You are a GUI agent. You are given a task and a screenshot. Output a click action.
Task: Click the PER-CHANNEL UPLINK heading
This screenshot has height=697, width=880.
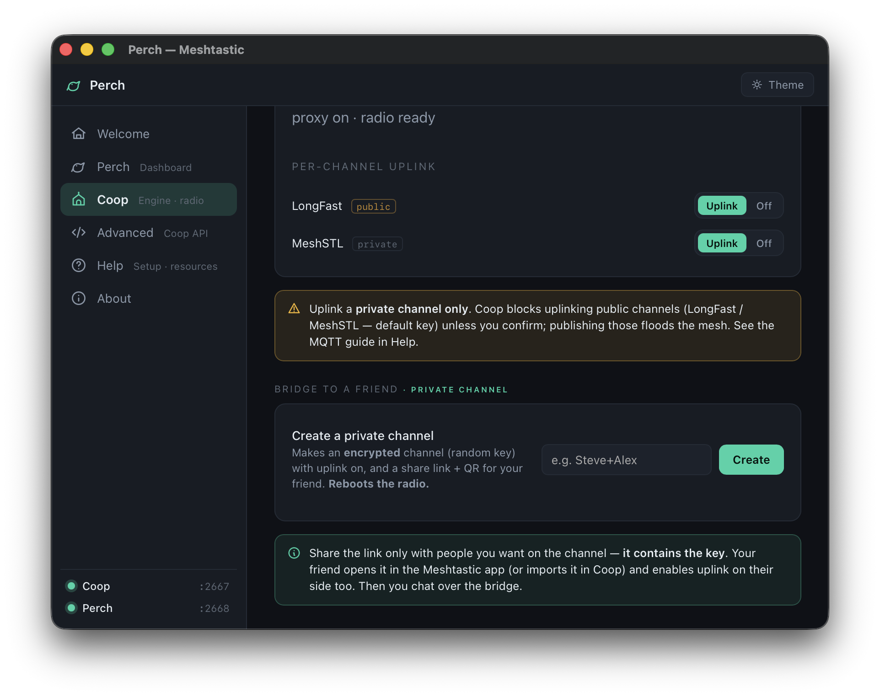[364, 166]
